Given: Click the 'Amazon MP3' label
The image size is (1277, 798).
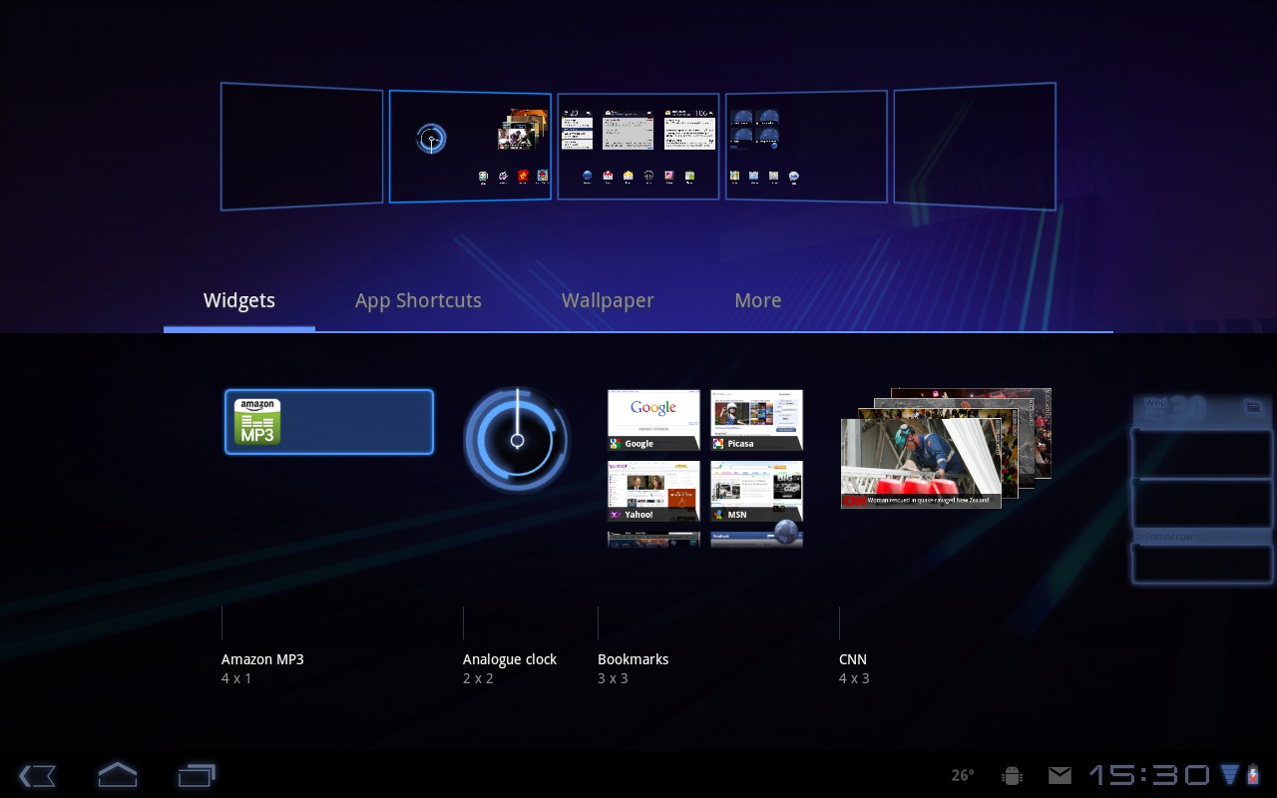Looking at the screenshot, I should coord(262,659).
